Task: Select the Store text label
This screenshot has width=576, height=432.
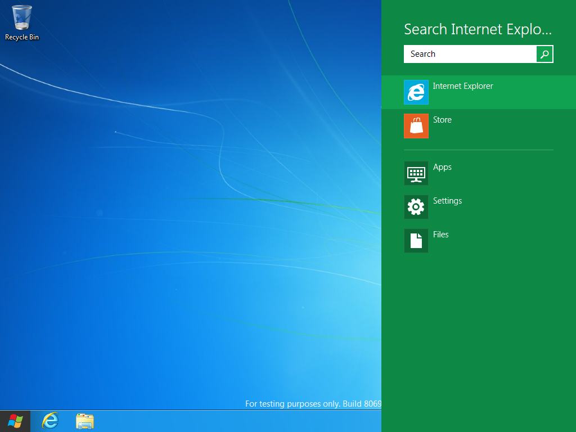Action: coord(442,120)
